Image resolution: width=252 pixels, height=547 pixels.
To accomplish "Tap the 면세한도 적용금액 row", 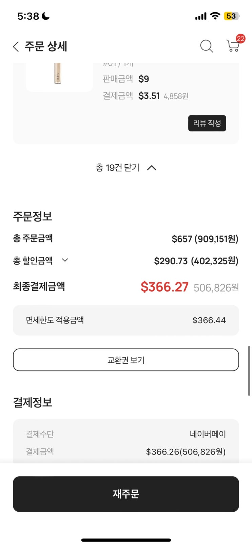I will (x=126, y=320).
